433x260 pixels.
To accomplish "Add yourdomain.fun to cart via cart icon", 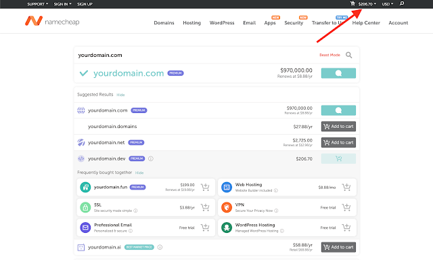I will point(205,187).
